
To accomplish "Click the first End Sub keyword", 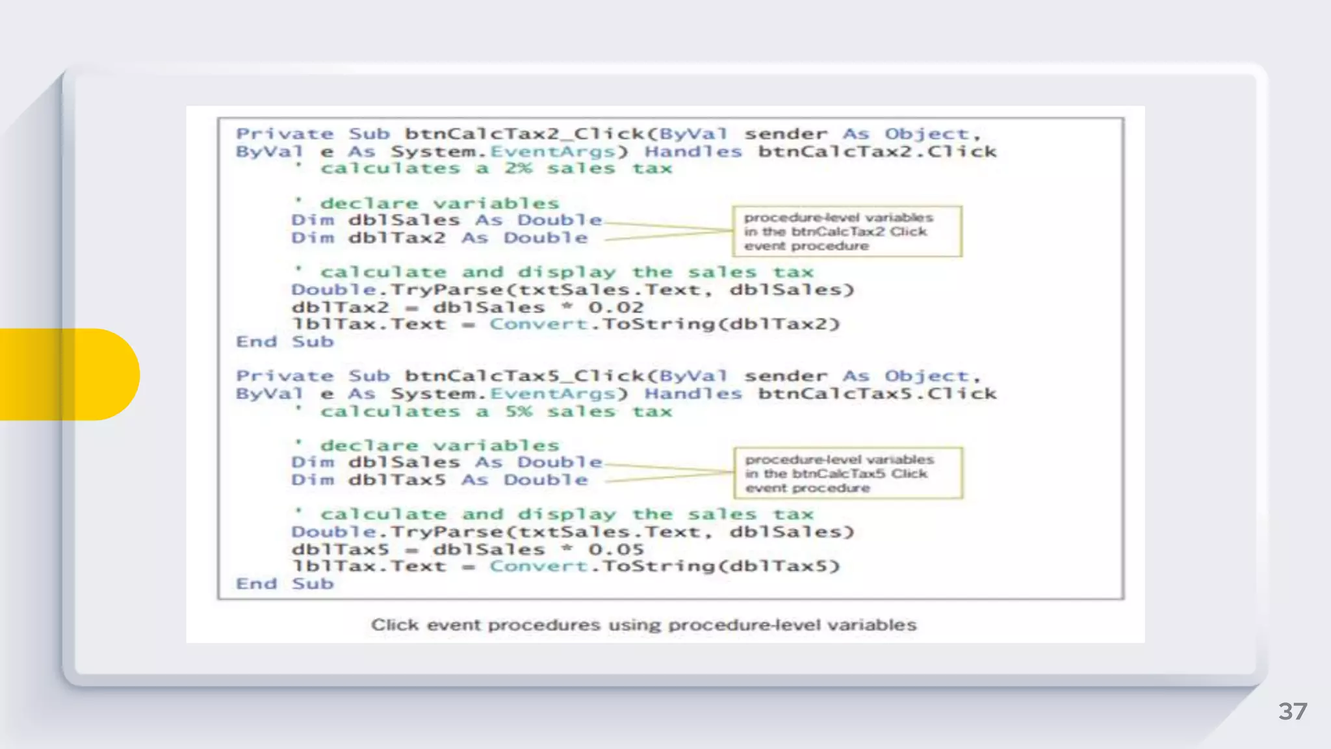I will pyautogui.click(x=285, y=342).
